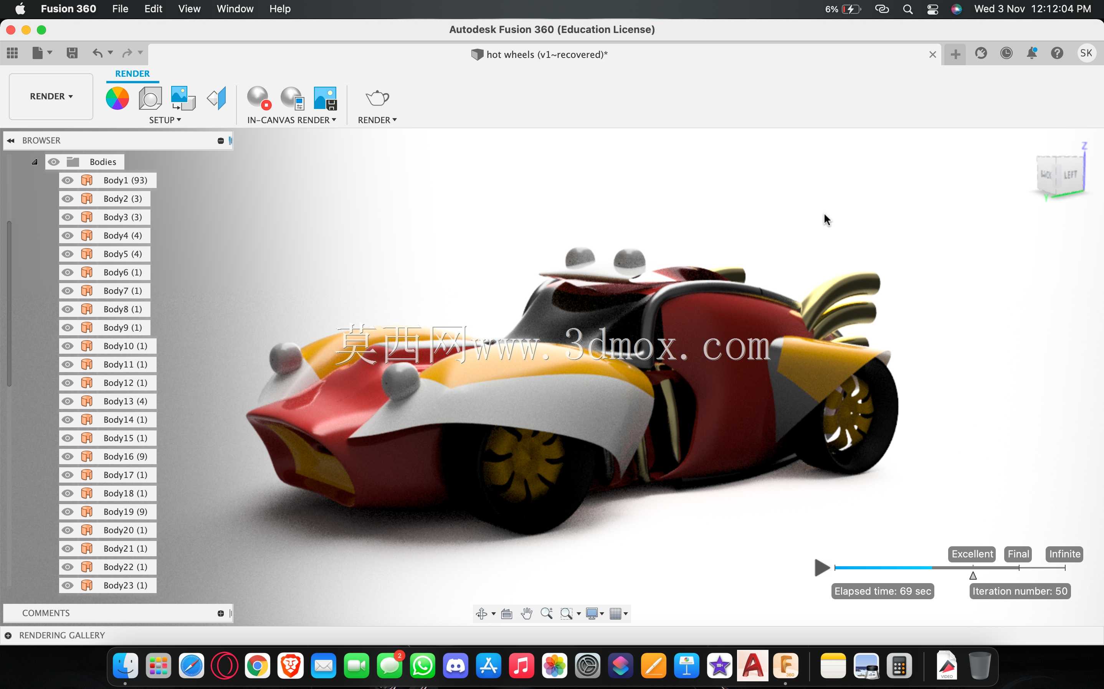This screenshot has height=689, width=1104.
Task: Open the Help question mark
Action: pos(1057,53)
